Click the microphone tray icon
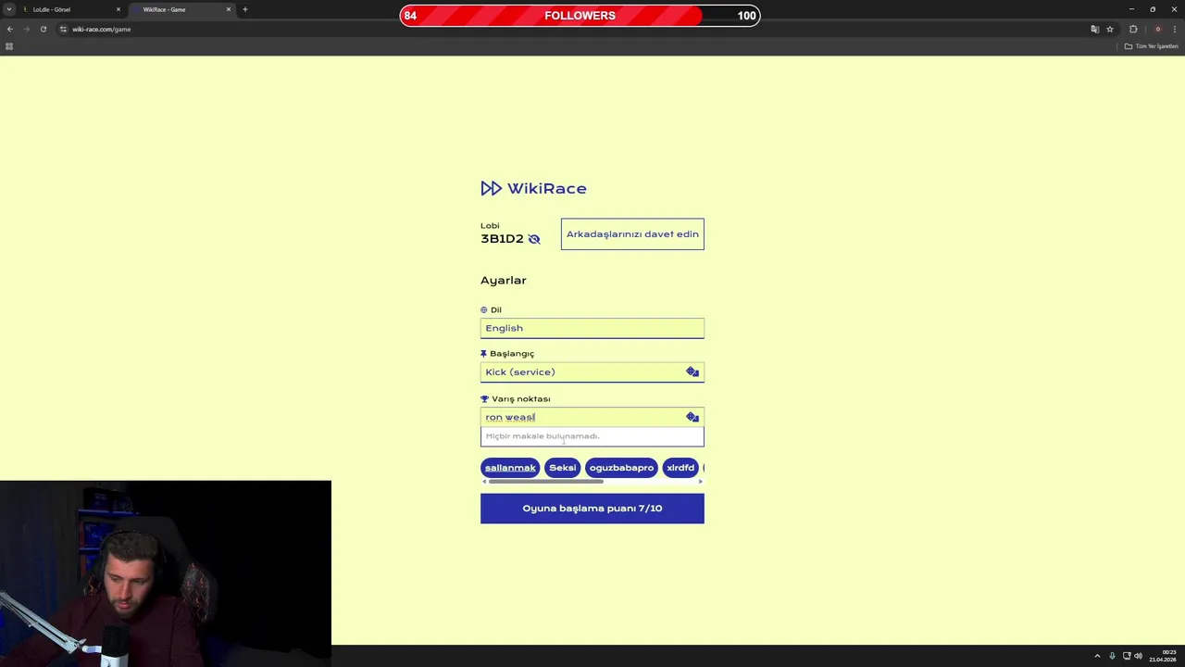This screenshot has height=667, width=1185. (1112, 656)
